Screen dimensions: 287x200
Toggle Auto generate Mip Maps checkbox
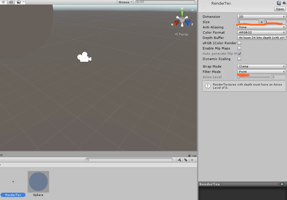(x=239, y=54)
